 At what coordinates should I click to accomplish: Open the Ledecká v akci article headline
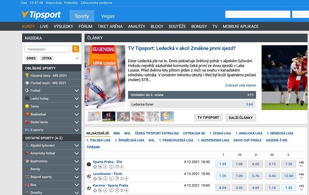[x=182, y=49]
